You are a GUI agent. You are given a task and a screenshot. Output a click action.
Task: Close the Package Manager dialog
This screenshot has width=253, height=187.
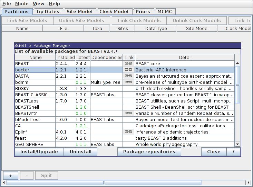(214, 152)
